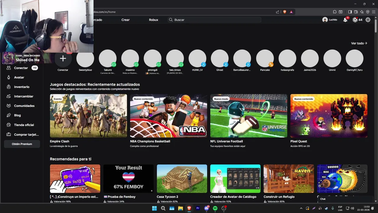Open friend two_times' avatar
The image size is (378, 213).
pos(175,58)
